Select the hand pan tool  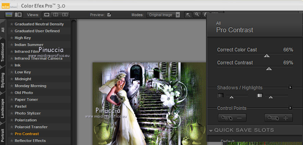click(x=205, y=15)
